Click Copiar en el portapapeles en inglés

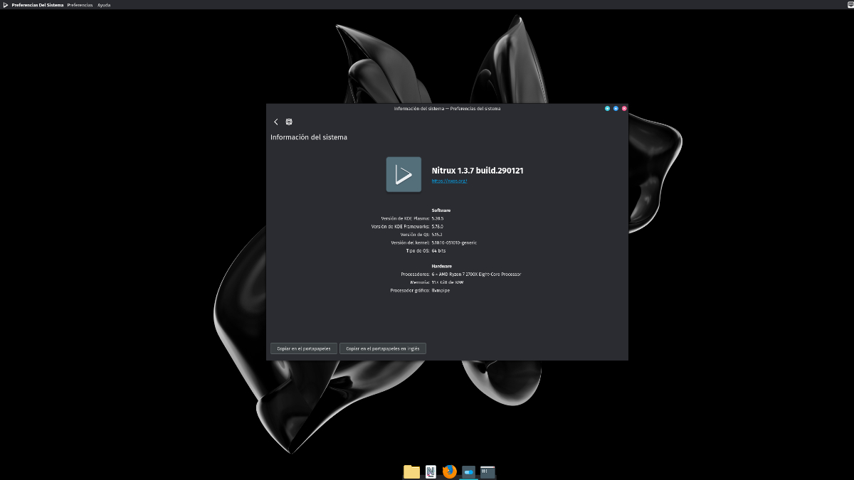coord(383,348)
